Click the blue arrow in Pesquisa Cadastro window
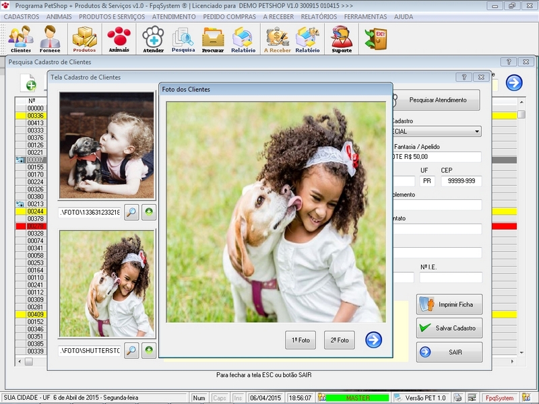This screenshot has height=404, width=539. tap(514, 83)
